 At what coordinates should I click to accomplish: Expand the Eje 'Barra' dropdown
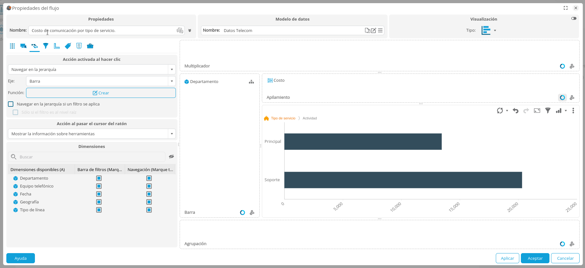[171, 81]
